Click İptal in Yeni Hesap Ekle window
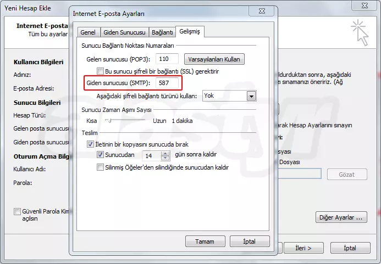 tap(350, 248)
